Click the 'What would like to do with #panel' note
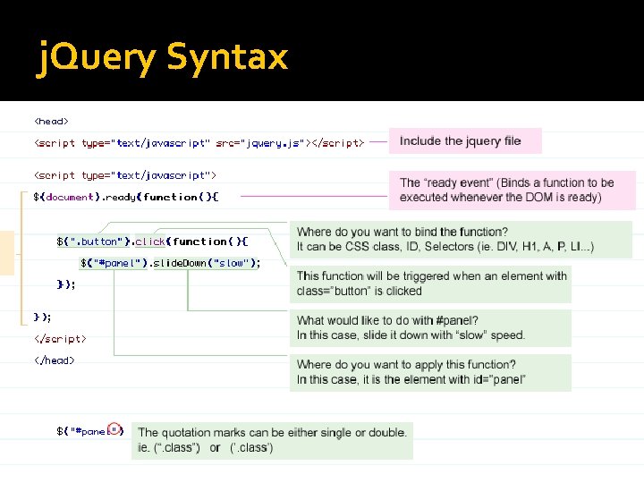Screen dimensions: 644x483 tap(430, 327)
